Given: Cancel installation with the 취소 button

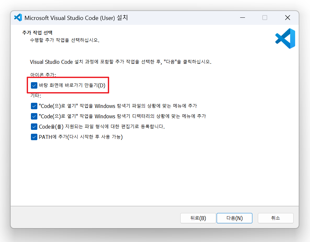Looking at the screenshot, I should tap(276, 218).
